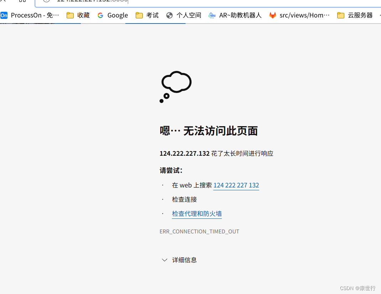Image resolution: width=381 pixels, height=294 pixels.
Task: Click the Google bookmark label text
Action: pos(118,15)
